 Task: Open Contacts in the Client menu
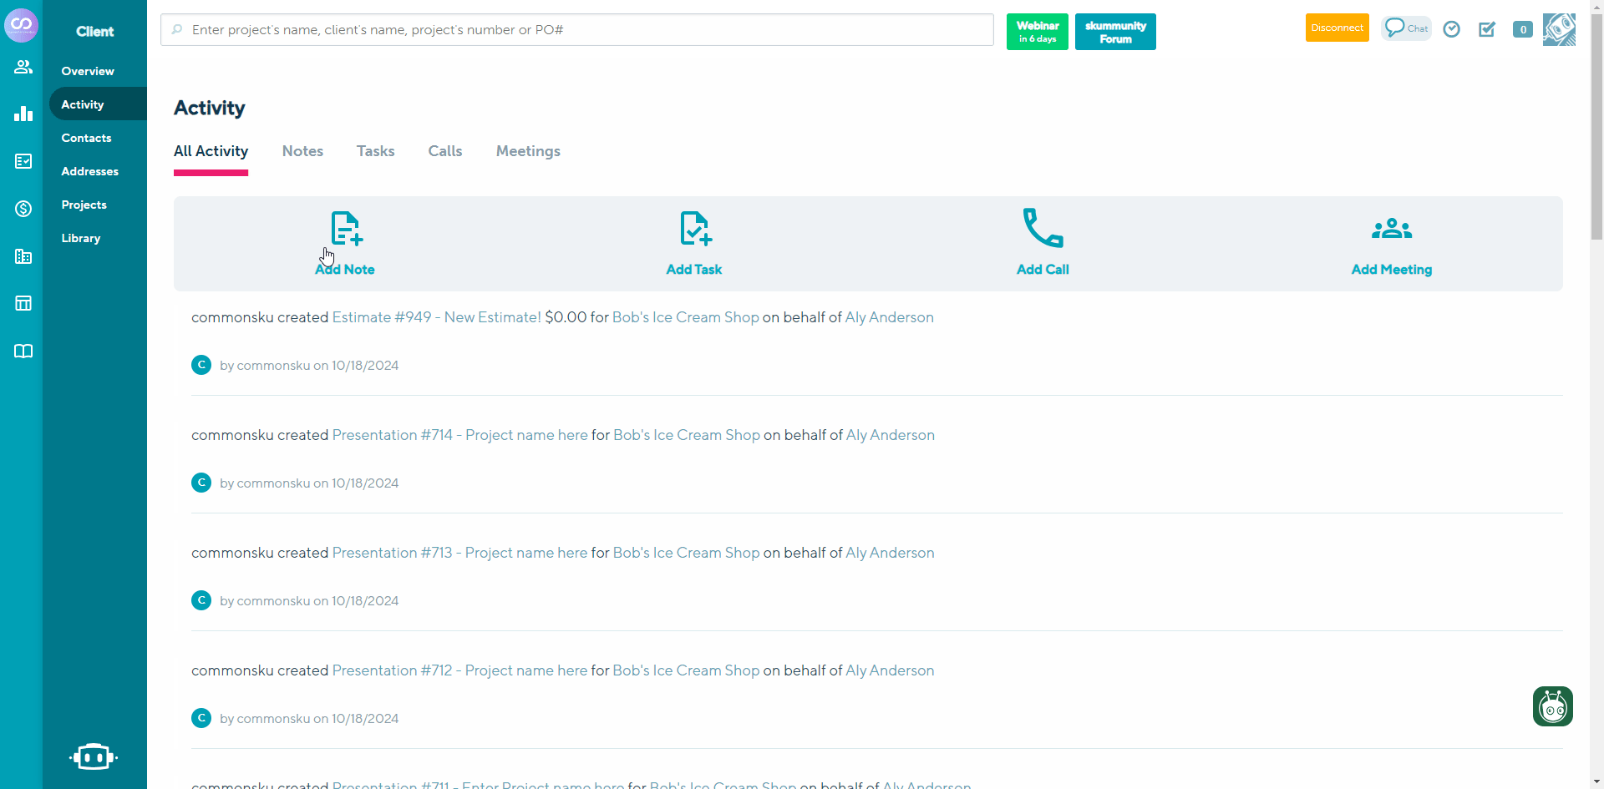(86, 138)
